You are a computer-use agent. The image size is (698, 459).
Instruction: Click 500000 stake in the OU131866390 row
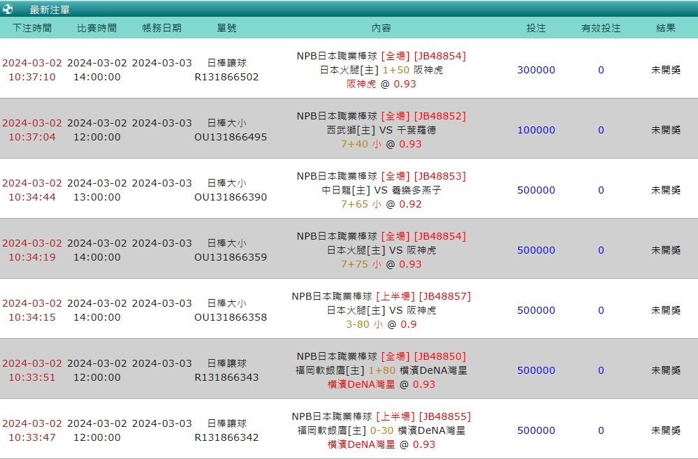click(536, 190)
